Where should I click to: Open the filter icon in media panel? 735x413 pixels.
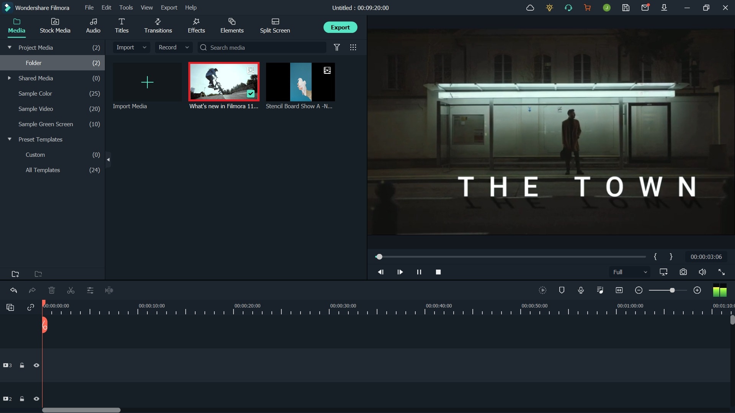(x=337, y=47)
